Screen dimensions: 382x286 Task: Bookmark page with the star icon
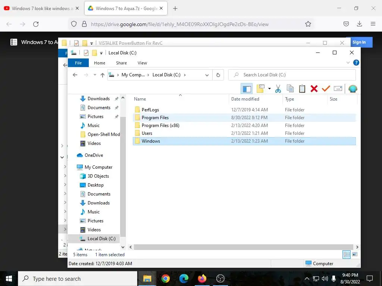click(308, 24)
